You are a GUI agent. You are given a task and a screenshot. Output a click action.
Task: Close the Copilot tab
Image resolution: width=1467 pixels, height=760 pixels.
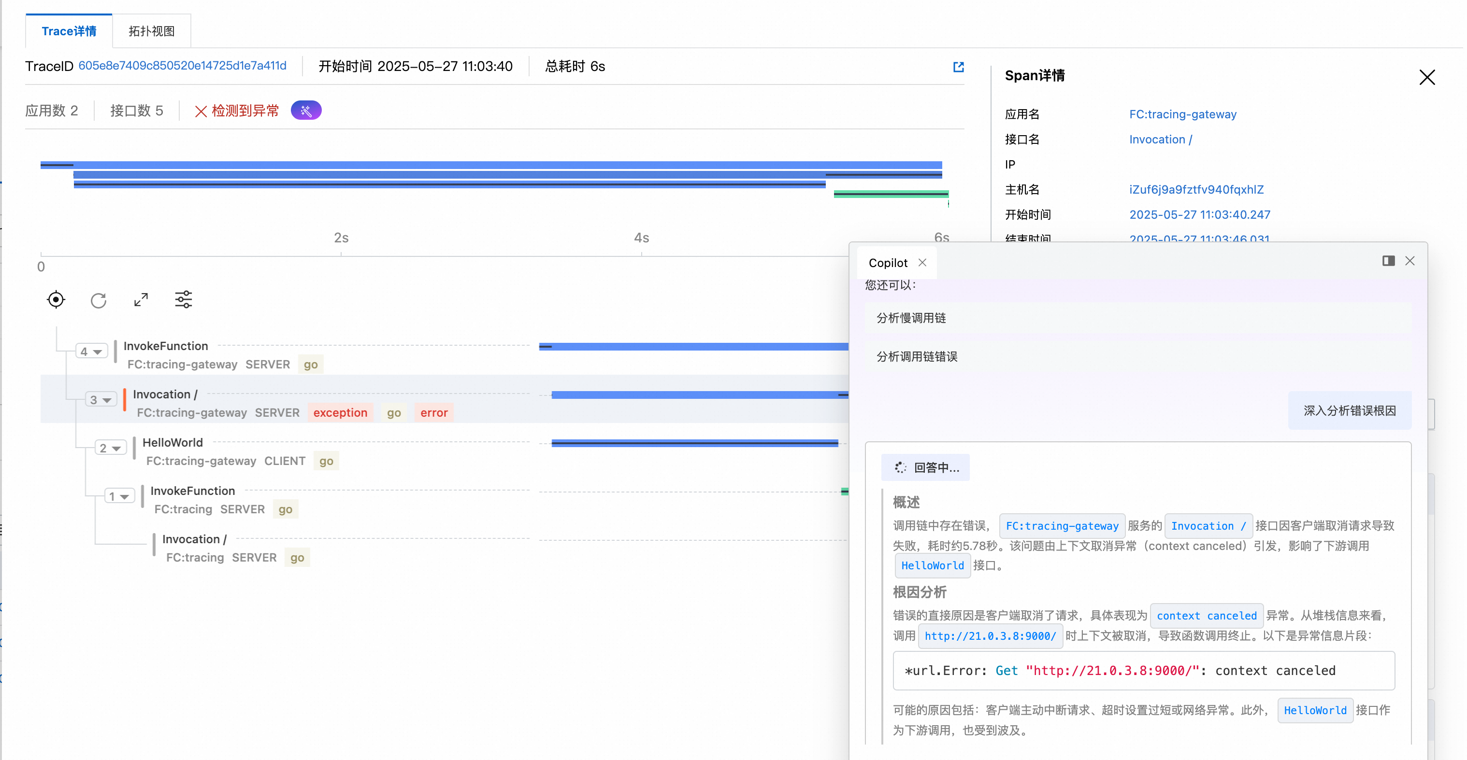click(922, 263)
